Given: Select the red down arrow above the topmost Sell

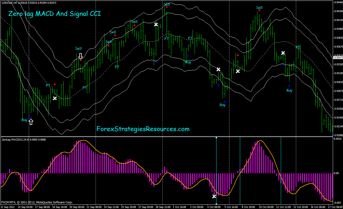Looking at the screenshot, I should (x=166, y=7).
